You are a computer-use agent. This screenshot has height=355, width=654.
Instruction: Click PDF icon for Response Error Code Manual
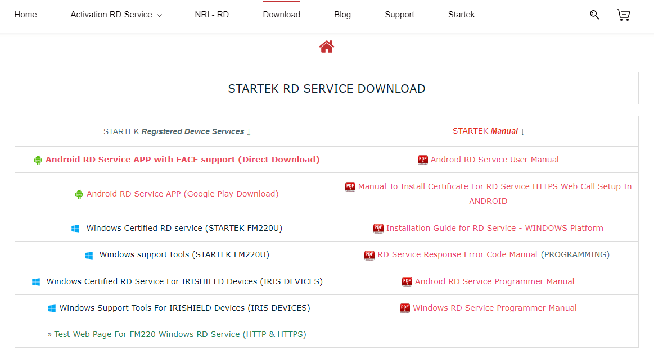tap(369, 255)
